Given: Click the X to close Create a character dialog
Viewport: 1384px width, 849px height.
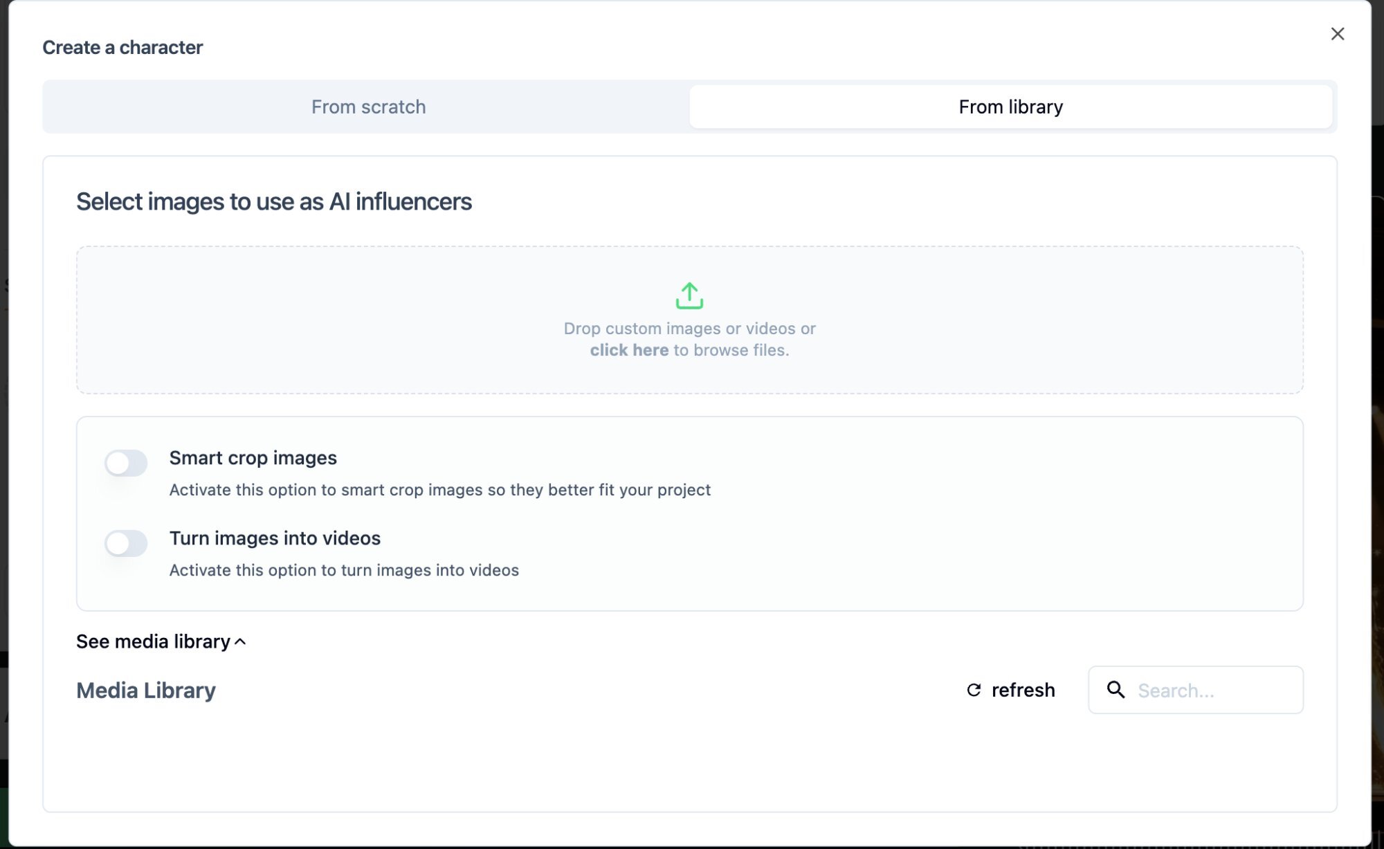Looking at the screenshot, I should [1337, 33].
